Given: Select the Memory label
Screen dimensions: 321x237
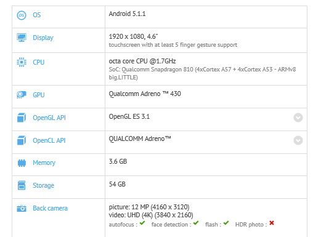Looking at the screenshot, I should (x=44, y=163).
